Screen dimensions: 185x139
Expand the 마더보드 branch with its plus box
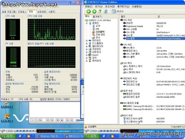click(x=87, y=40)
